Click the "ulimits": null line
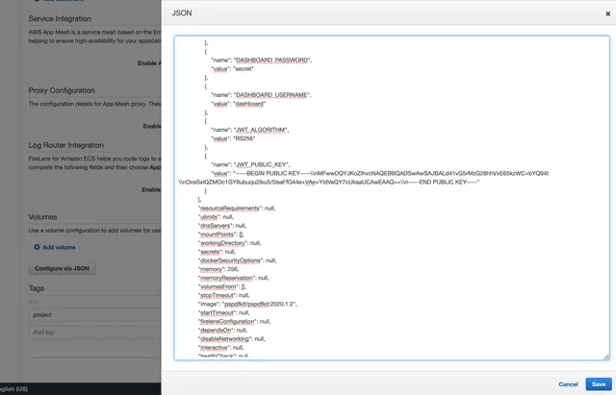Image resolution: width=616 pixels, height=395 pixels. [216, 217]
